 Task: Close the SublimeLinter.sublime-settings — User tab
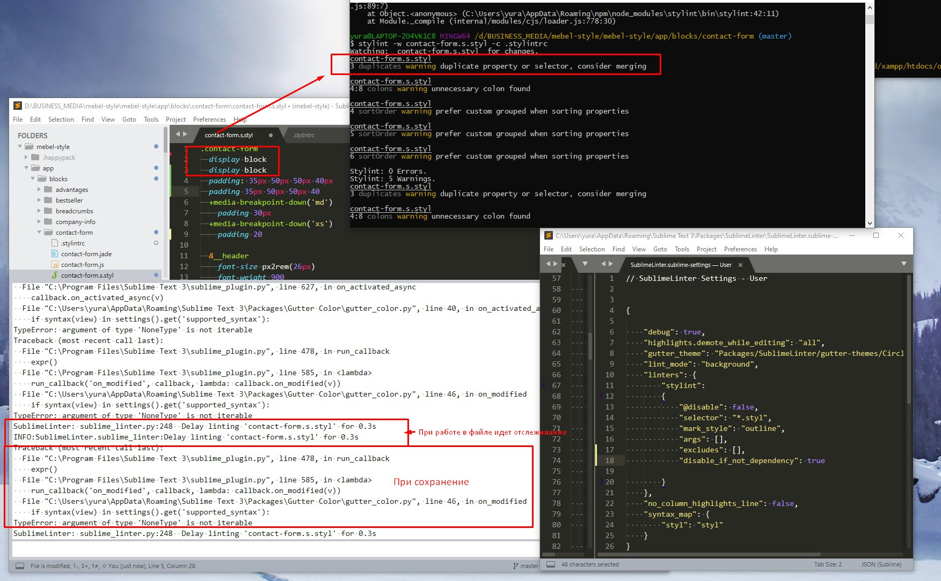[740, 265]
